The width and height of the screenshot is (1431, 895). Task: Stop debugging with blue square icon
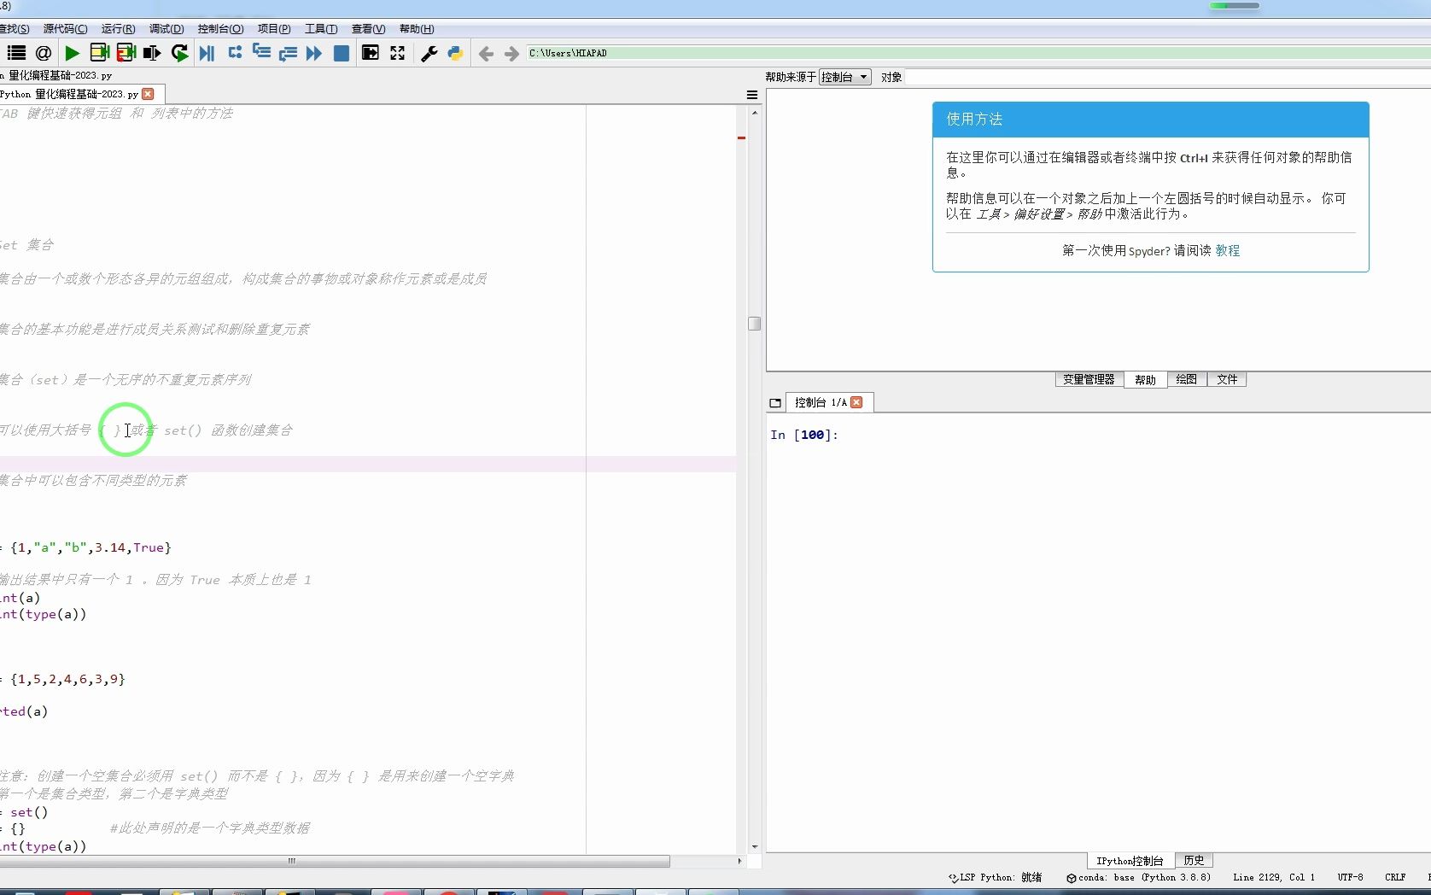tap(341, 53)
